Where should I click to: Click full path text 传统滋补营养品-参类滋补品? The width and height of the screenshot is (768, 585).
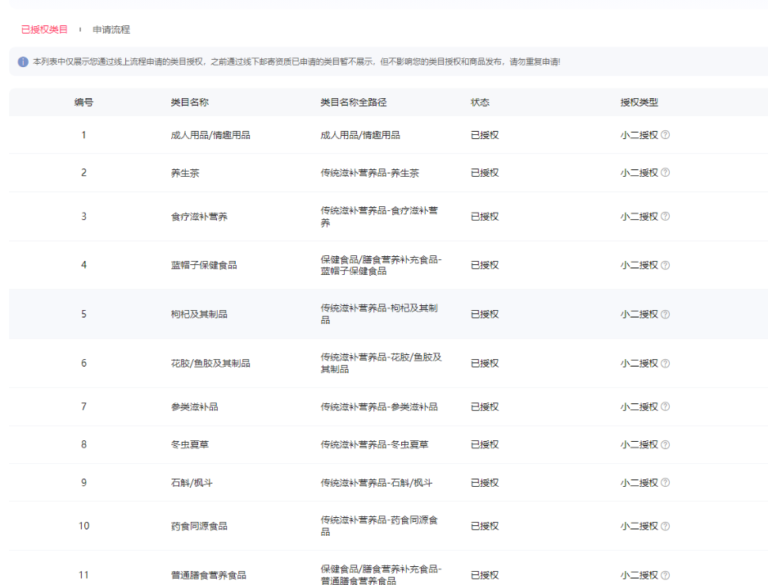point(379,407)
